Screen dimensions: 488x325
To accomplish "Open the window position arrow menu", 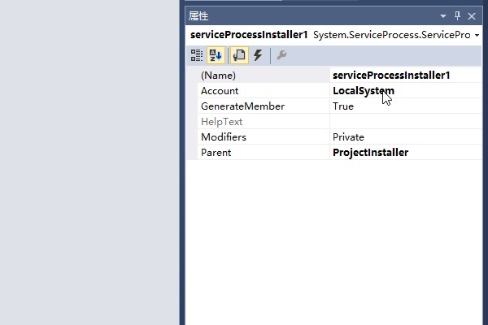I will (443, 15).
